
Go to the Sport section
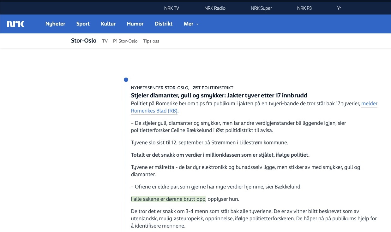click(83, 24)
